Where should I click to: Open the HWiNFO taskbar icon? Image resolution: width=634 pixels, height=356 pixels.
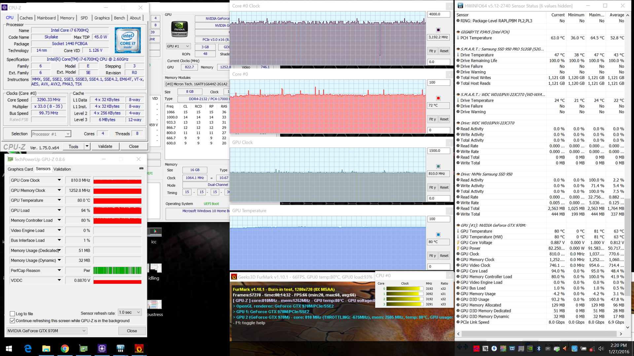[120, 348]
